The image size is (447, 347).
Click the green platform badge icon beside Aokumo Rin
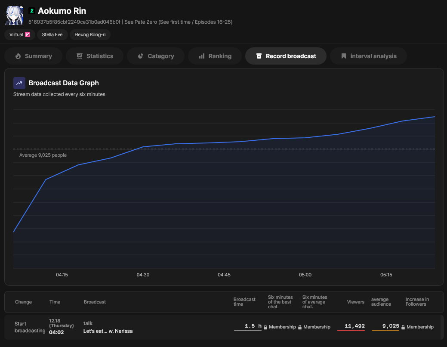pyautogui.click(x=32, y=11)
